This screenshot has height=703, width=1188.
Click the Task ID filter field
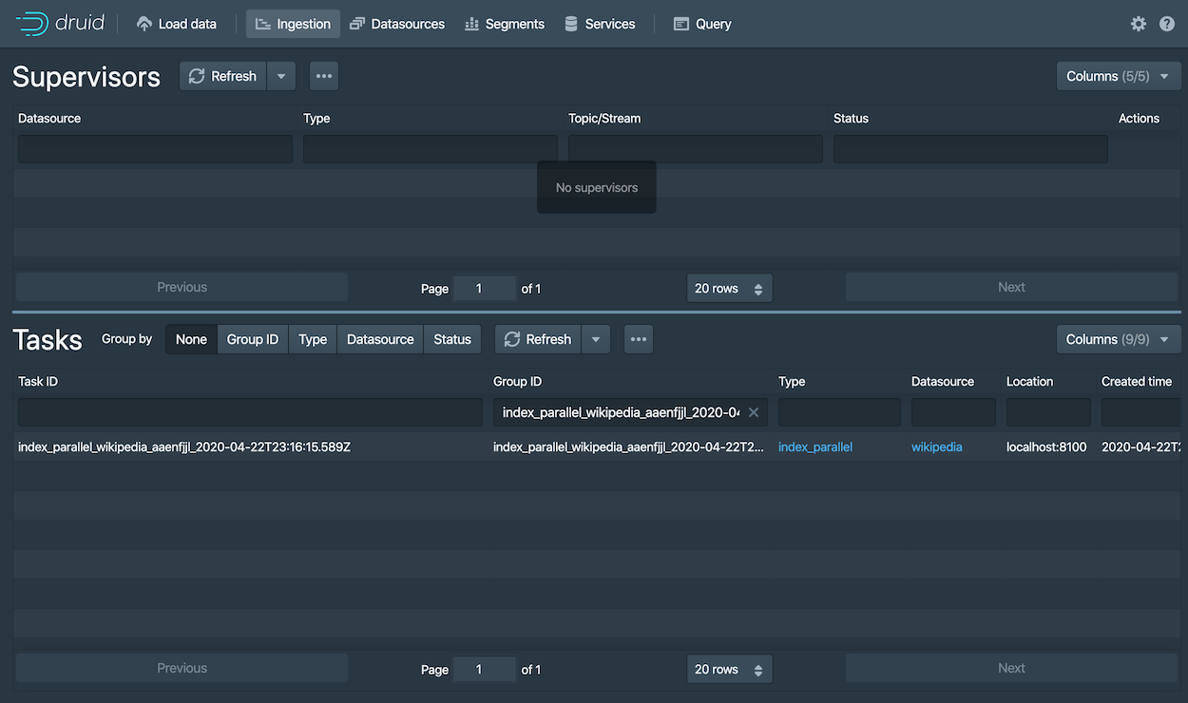pyautogui.click(x=250, y=412)
